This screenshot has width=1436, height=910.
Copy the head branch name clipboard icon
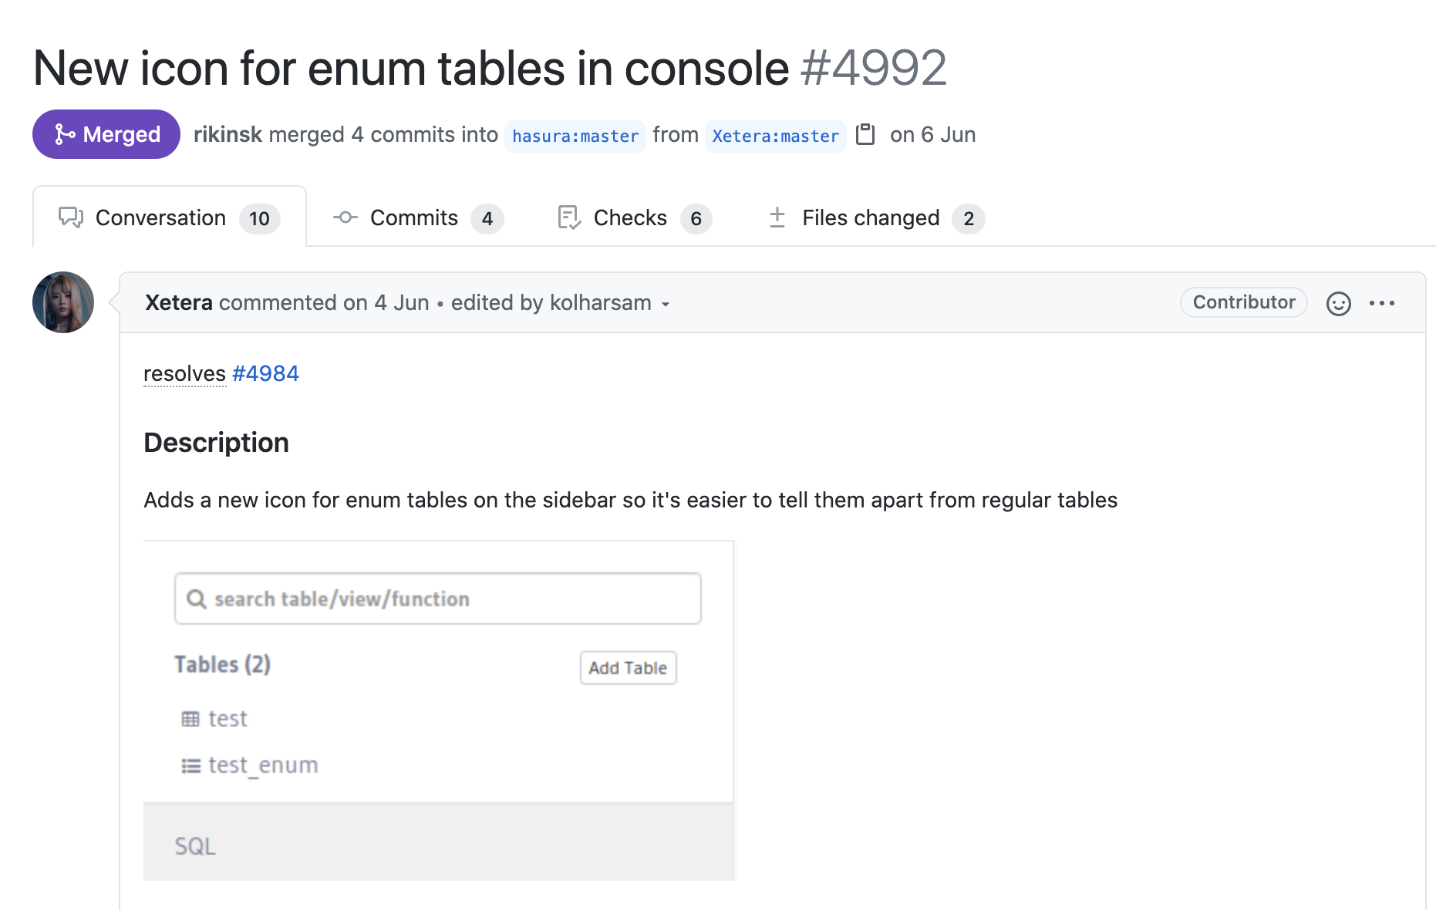865,134
